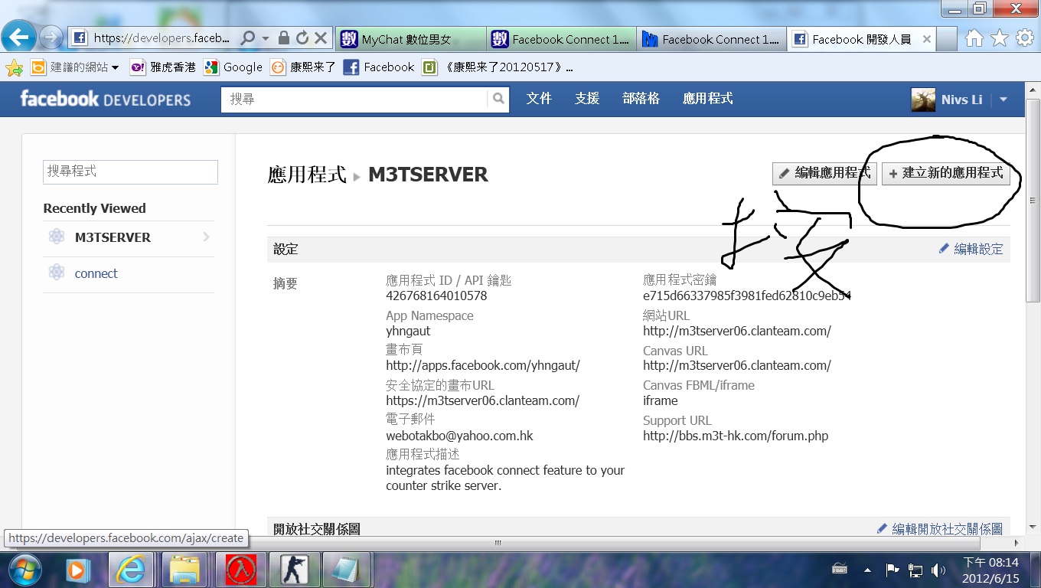The width and height of the screenshot is (1041, 588).
Task: Open the 編輯開放社交關係圖 link
Action: pos(939,529)
